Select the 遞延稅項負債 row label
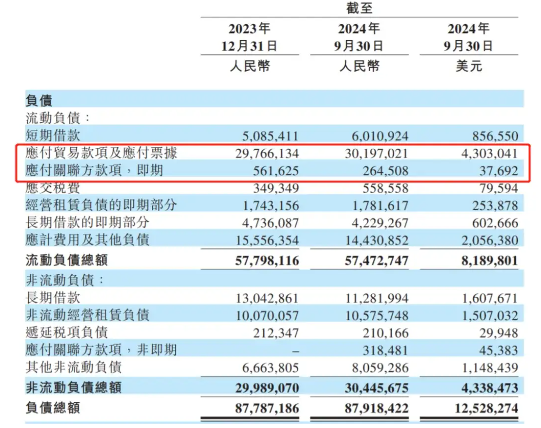Screen dimensions: 541x428 (66, 333)
